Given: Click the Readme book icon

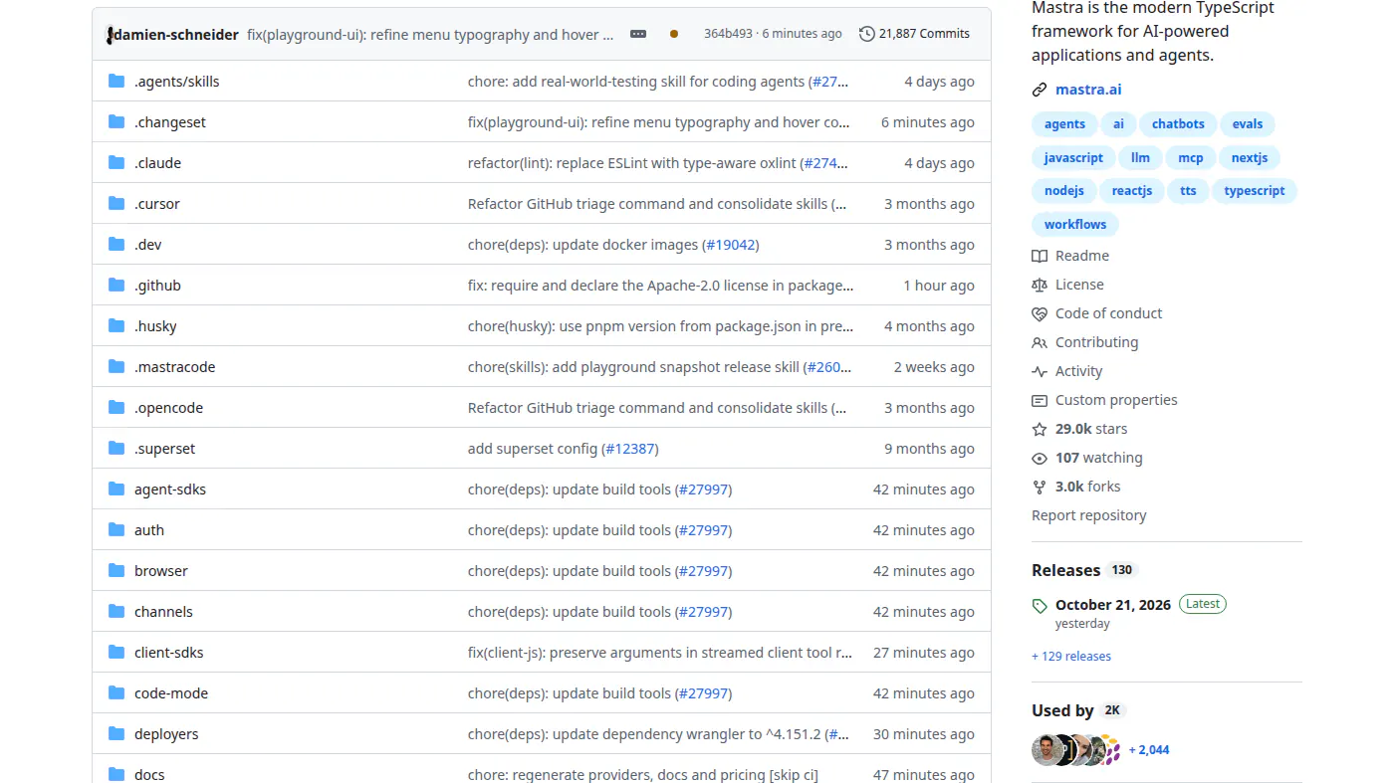Looking at the screenshot, I should pyautogui.click(x=1040, y=256).
